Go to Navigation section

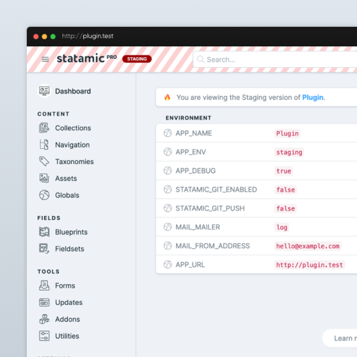72,145
